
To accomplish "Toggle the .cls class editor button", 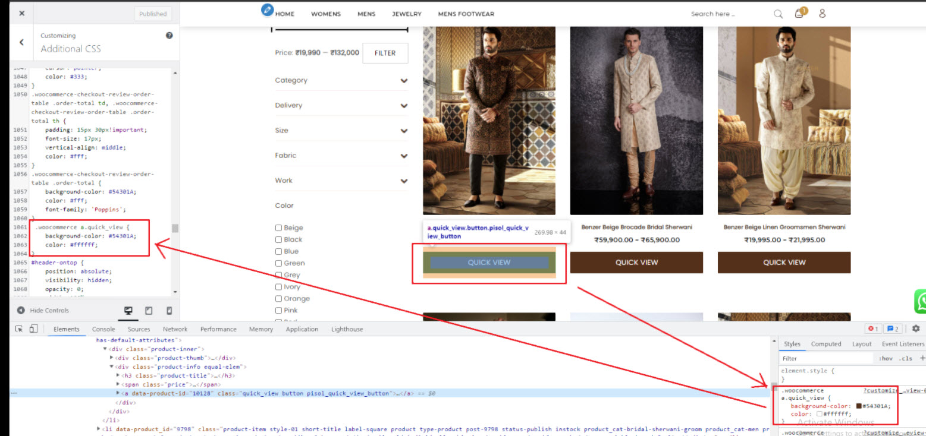I will (x=906, y=358).
